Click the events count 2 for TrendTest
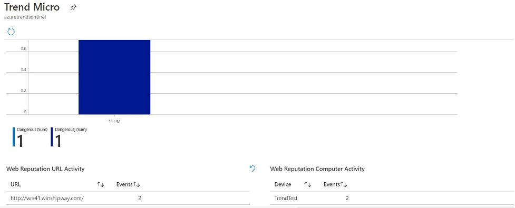The width and height of the screenshot is (515, 208). 347,198
